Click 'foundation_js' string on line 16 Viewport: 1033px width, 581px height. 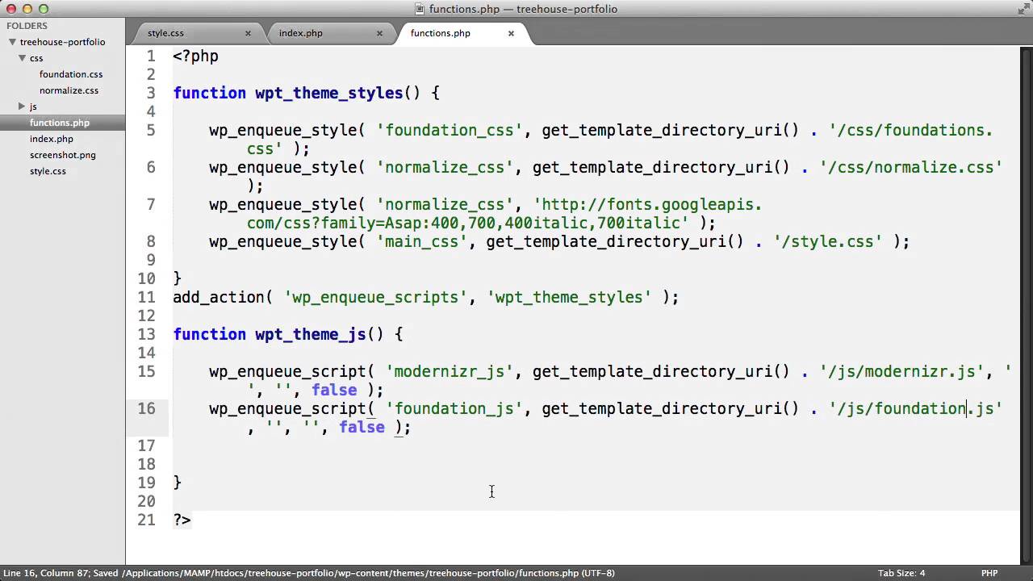(x=454, y=408)
